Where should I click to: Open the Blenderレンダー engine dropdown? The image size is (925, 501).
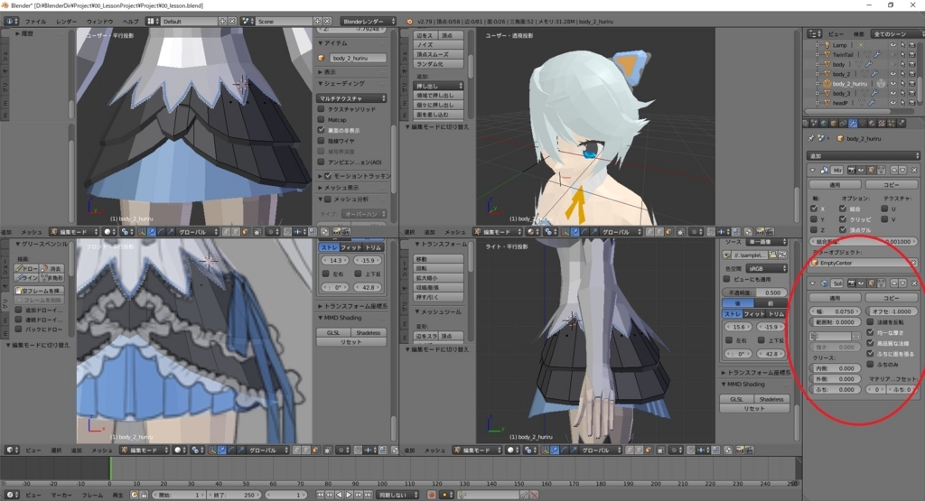pos(369,22)
